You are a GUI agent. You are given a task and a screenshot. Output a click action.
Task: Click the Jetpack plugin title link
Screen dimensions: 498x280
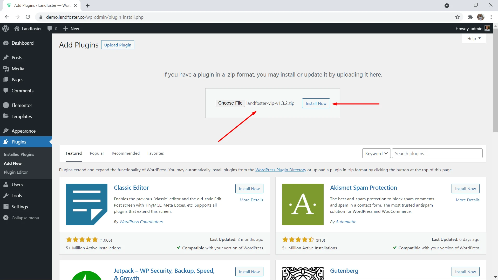point(164,274)
